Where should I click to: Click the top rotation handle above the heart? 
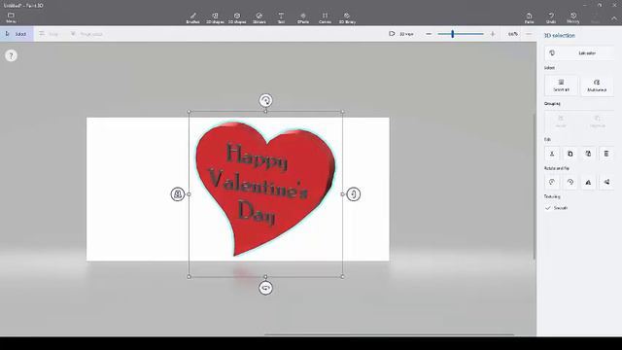pyautogui.click(x=265, y=100)
